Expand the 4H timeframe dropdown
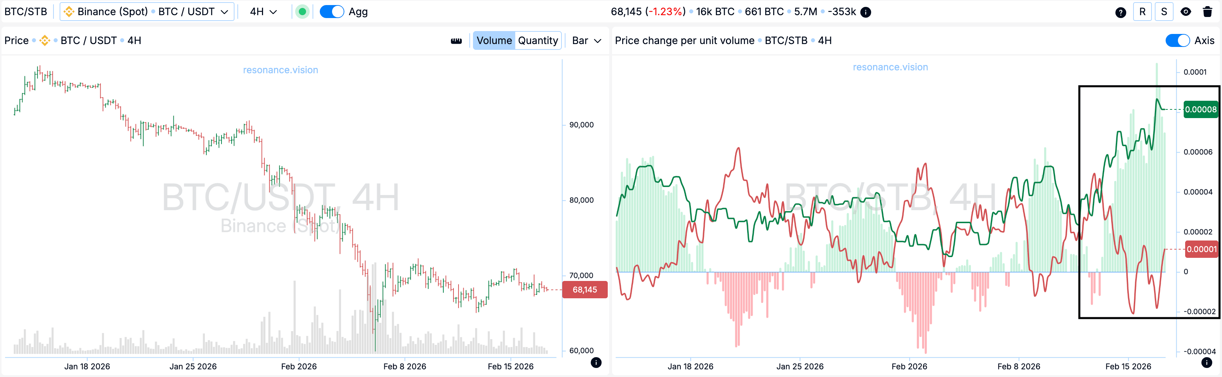This screenshot has width=1222, height=377. (x=263, y=12)
